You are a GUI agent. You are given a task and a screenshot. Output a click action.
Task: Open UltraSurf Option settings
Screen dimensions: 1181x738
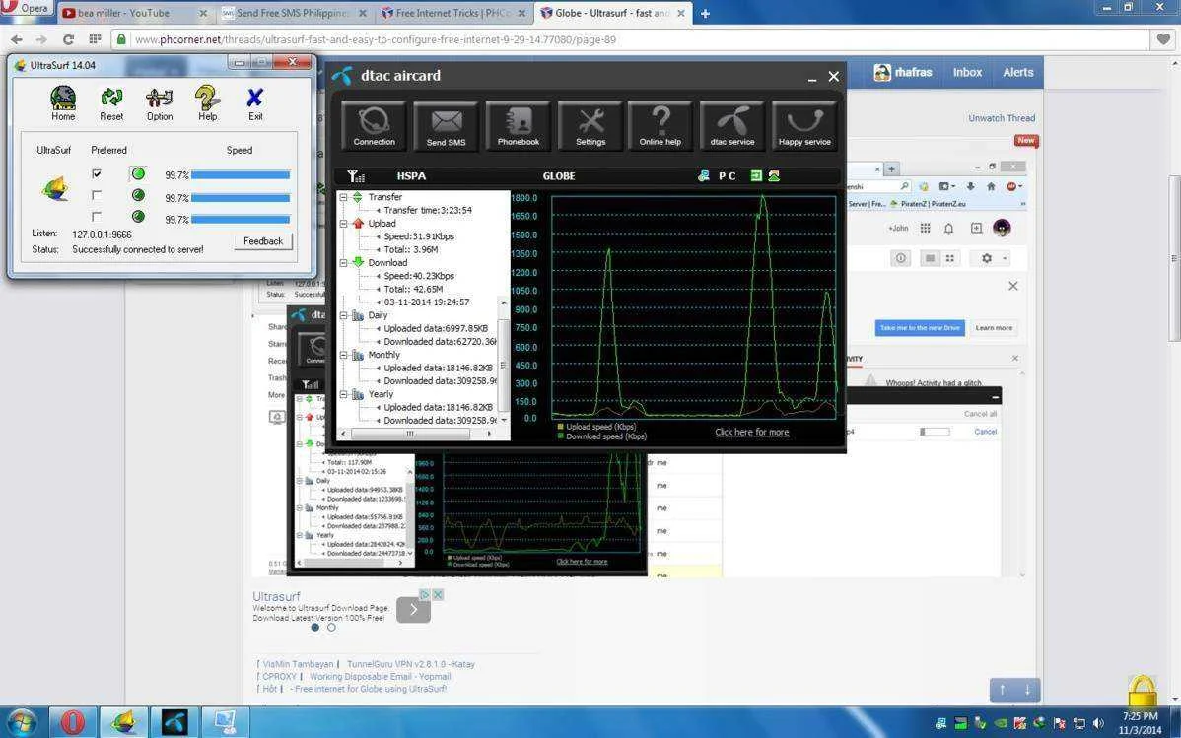(x=160, y=102)
